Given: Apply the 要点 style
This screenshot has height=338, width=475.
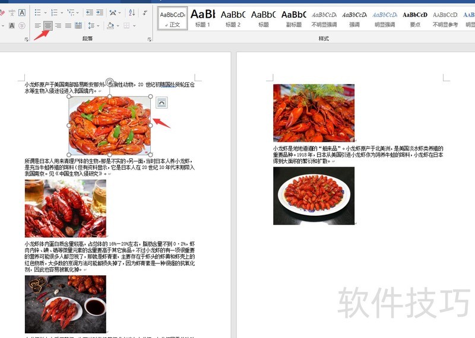Looking at the screenshot, I should [x=414, y=18].
